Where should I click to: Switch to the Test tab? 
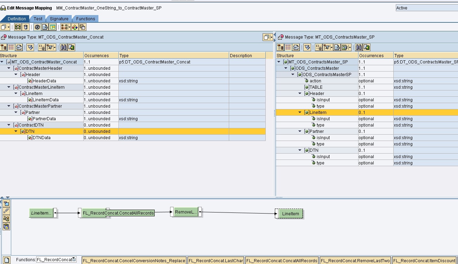point(38,19)
